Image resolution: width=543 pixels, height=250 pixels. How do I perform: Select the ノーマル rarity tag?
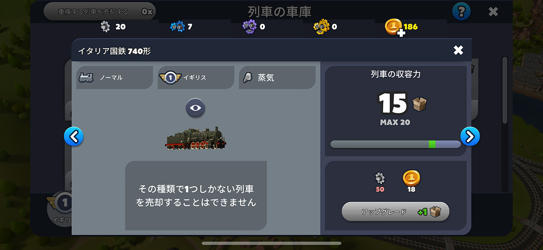114,78
